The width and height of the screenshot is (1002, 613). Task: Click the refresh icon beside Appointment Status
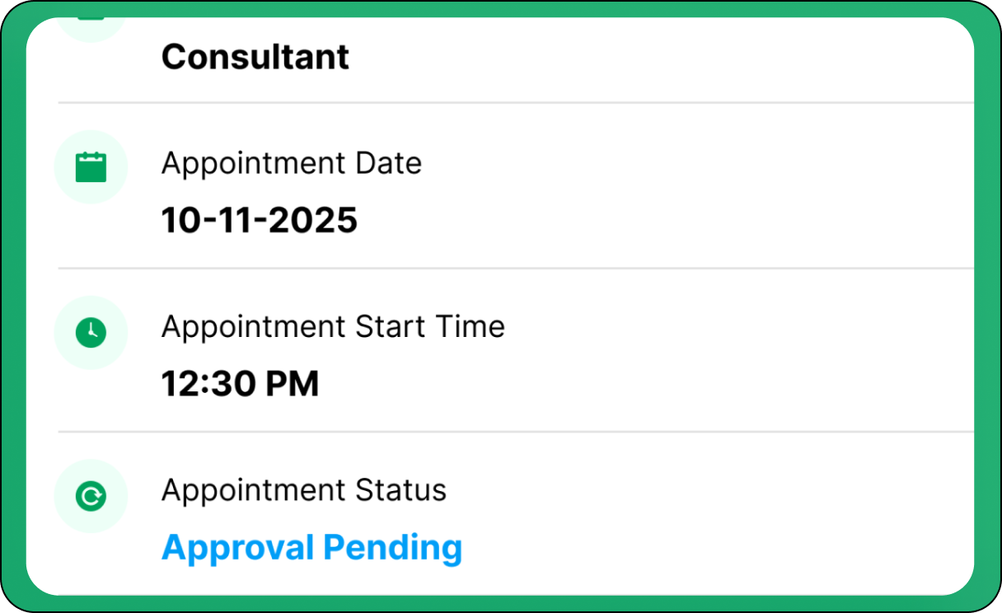point(91,496)
